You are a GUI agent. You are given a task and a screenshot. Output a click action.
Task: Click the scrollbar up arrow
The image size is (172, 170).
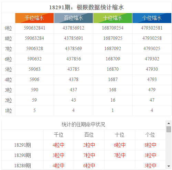coord(169,123)
